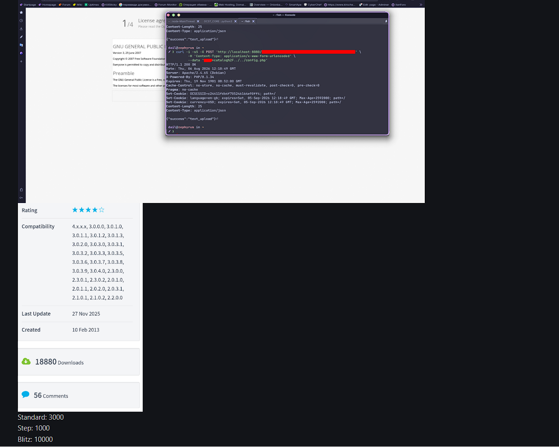Open the Startpage bookmark
Viewport: 559px width, 447px height.
click(28, 5)
